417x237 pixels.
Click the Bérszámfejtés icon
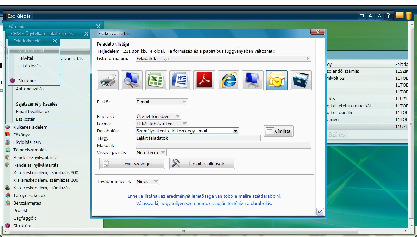point(8,203)
